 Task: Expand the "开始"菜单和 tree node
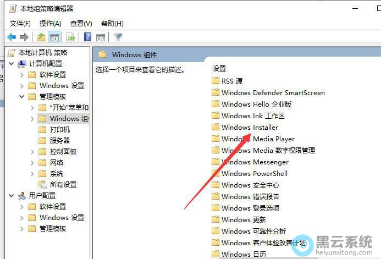32,108
